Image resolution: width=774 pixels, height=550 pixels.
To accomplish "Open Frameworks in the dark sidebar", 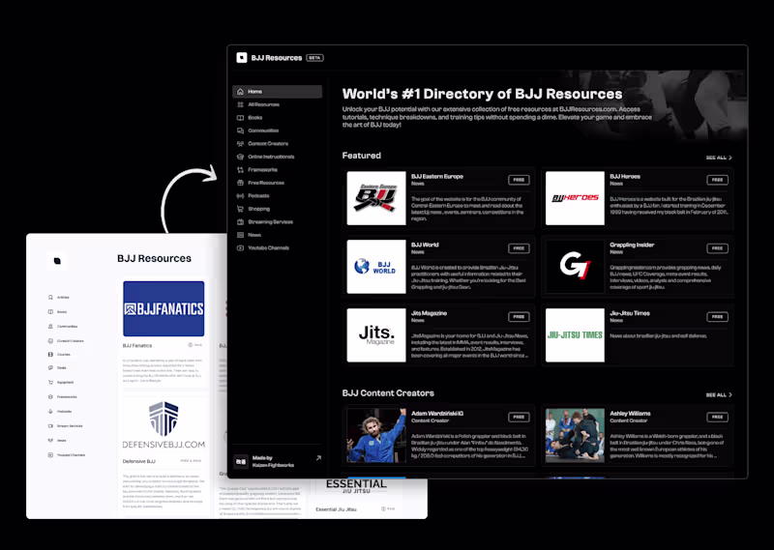I will pos(277,170).
